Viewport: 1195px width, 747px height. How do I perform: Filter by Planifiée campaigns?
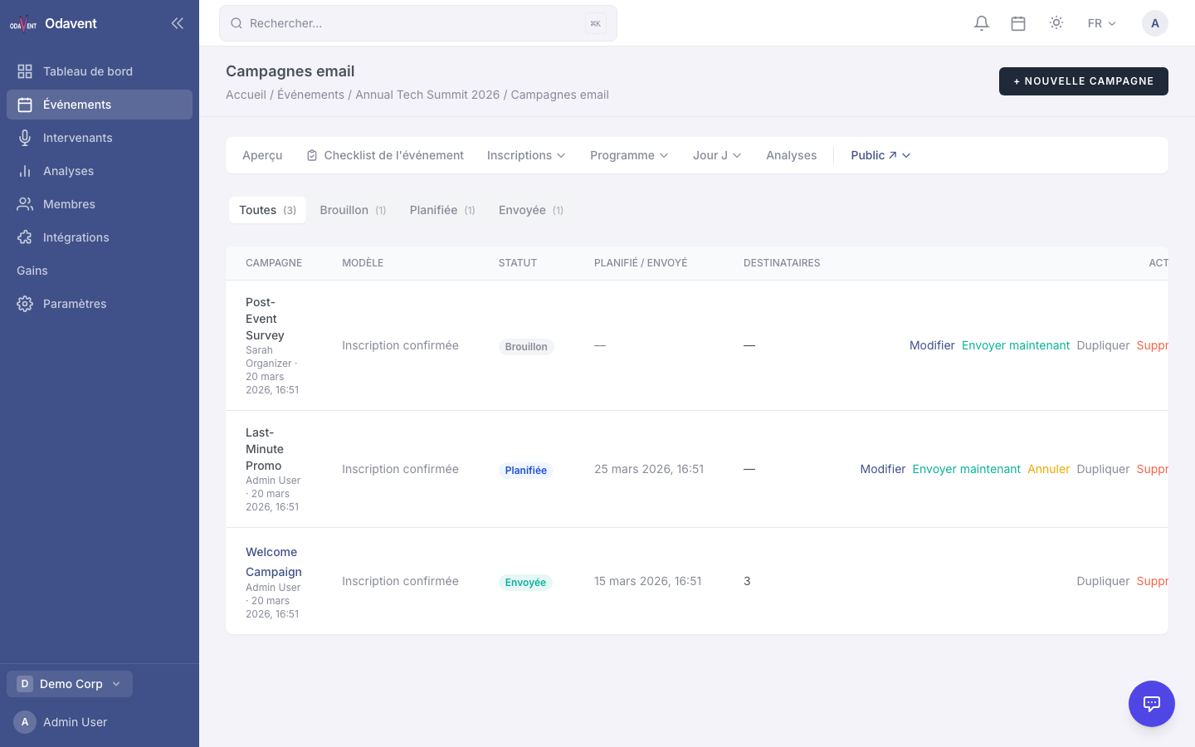click(x=442, y=210)
